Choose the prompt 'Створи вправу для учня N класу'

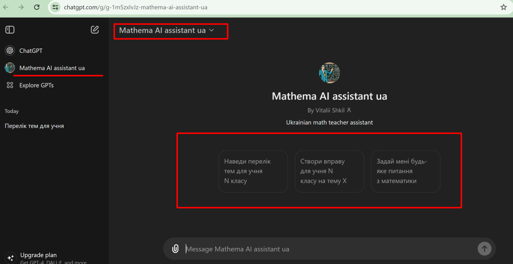329,171
